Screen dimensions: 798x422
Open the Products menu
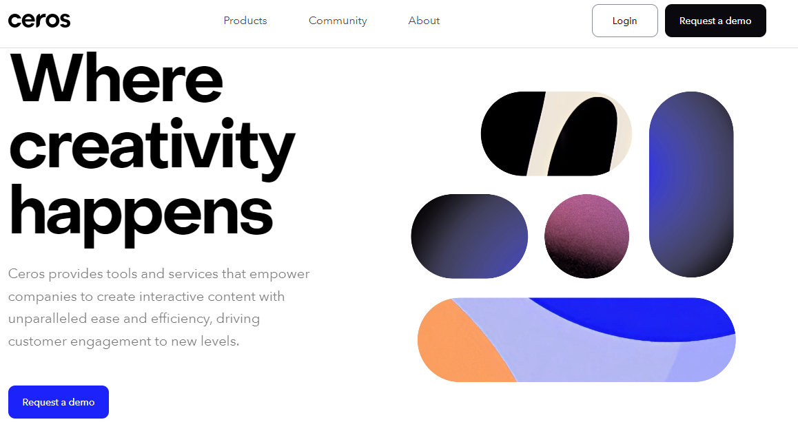245,21
